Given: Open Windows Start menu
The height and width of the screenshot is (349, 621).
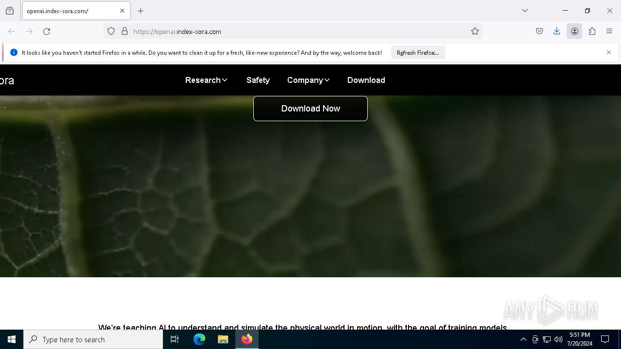Looking at the screenshot, I should pyautogui.click(x=12, y=339).
